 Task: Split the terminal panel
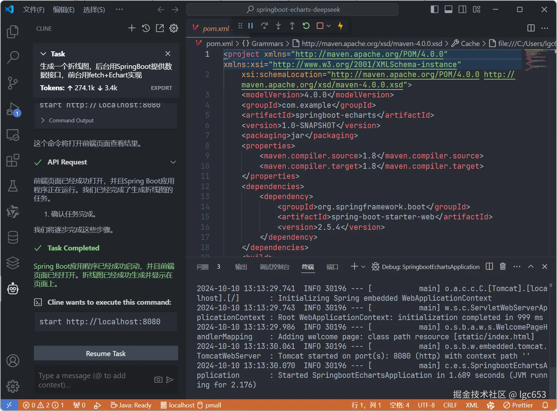pos(489,266)
